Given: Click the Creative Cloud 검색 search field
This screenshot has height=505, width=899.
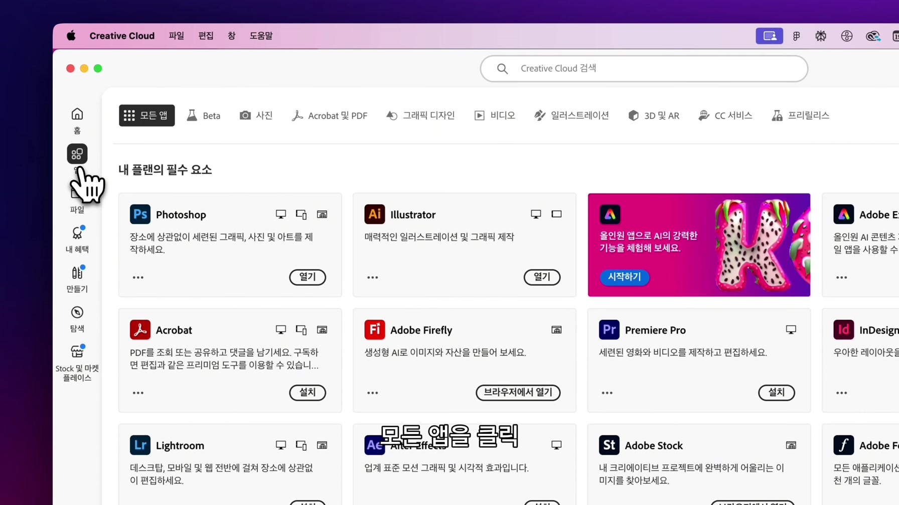Looking at the screenshot, I should click(x=644, y=69).
